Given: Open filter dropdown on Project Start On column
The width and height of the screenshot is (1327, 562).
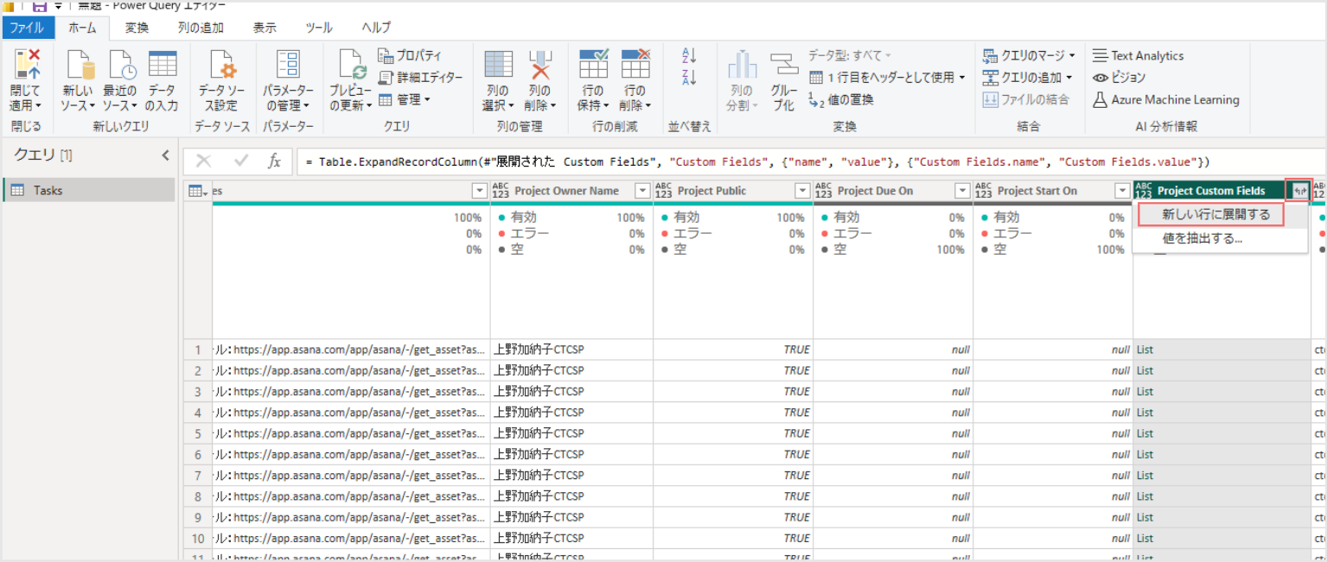Looking at the screenshot, I should pos(1122,191).
